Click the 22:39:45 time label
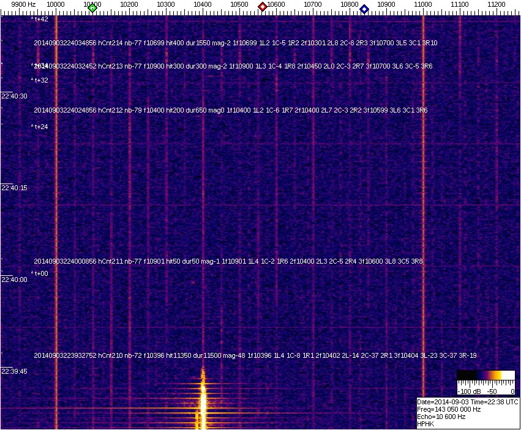The height and width of the screenshot is (430, 521). (x=15, y=371)
